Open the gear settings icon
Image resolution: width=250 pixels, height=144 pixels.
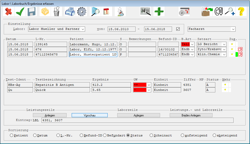click(82, 11)
